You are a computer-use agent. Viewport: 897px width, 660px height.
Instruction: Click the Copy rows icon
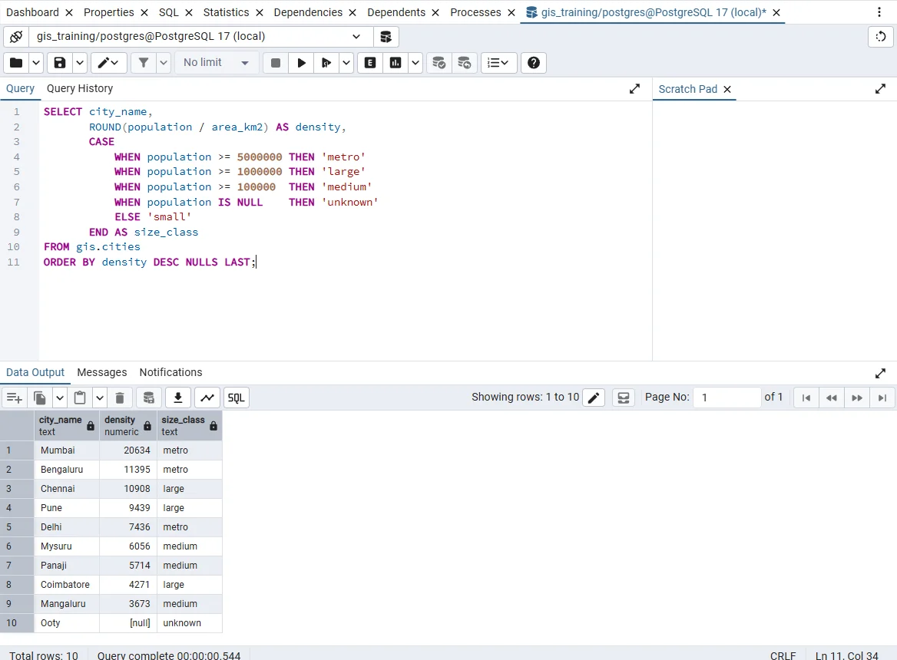pos(40,398)
